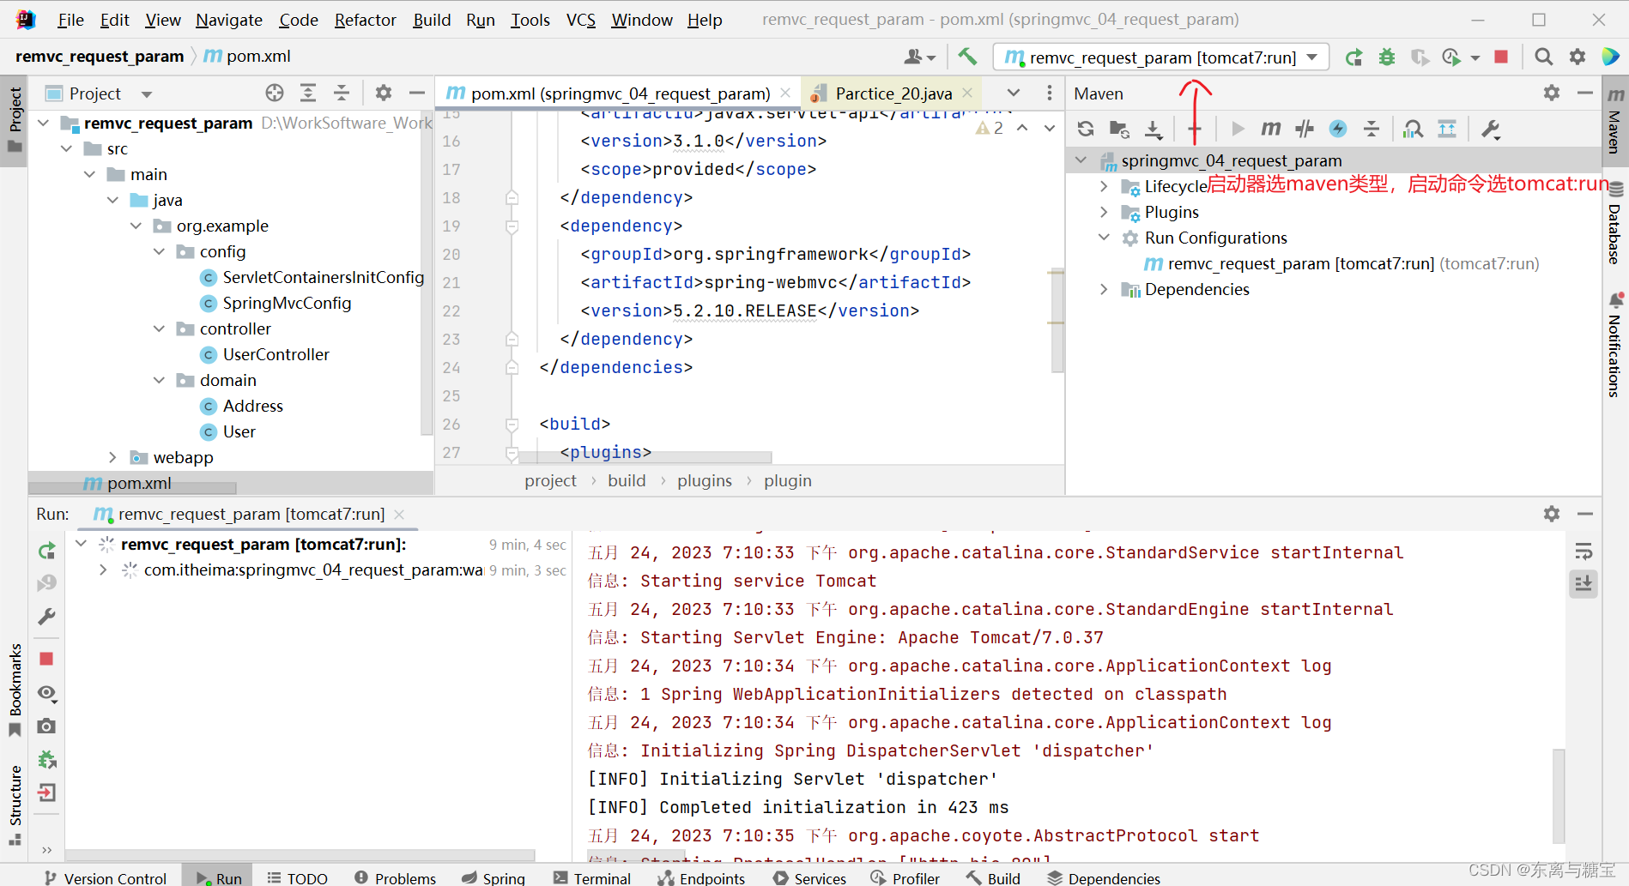Click the Build project hammer icon
Screen dimensions: 1629x886
(x=967, y=57)
